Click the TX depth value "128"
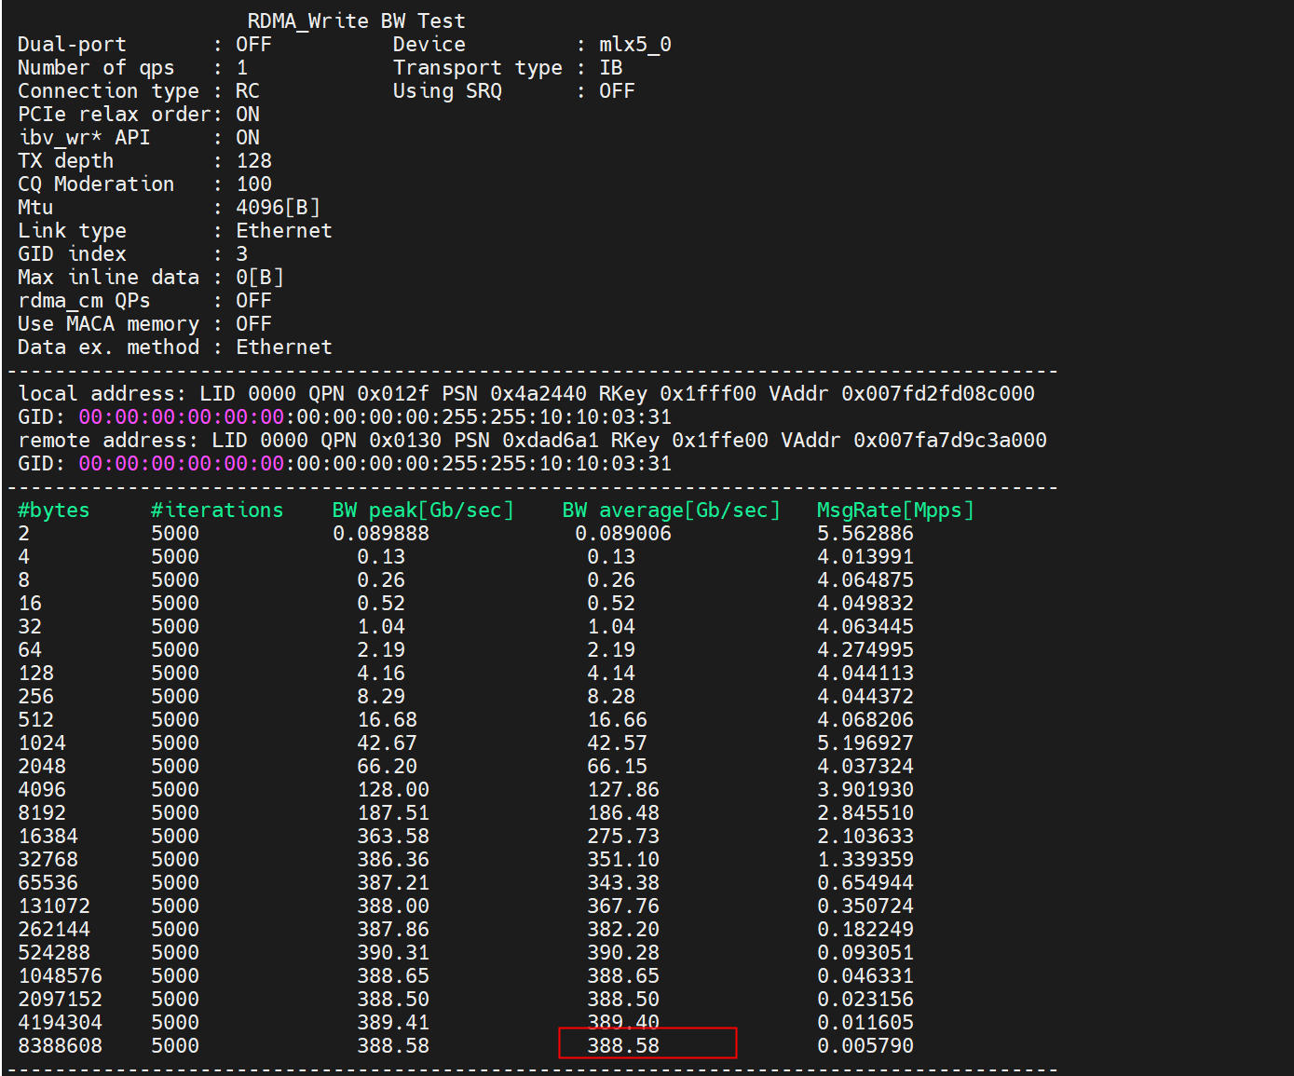 pyautogui.click(x=253, y=160)
